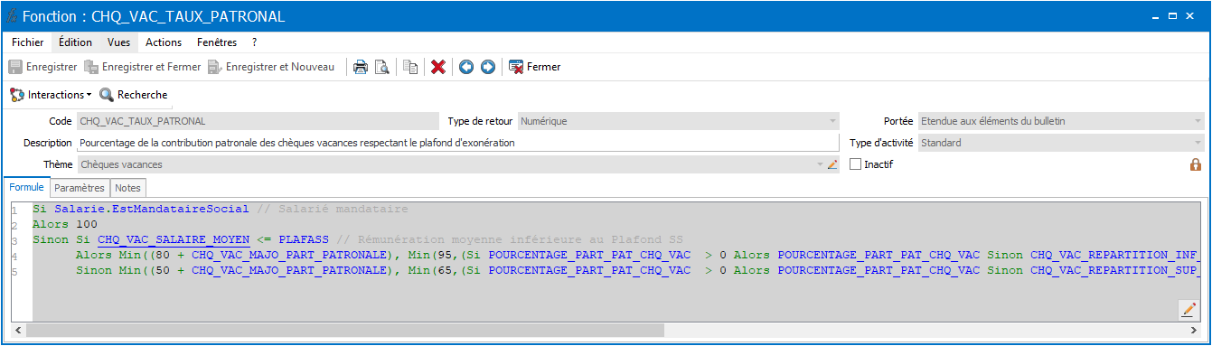Switch to the Notes tab
Image resolution: width=1212 pixels, height=346 pixels.
[x=128, y=188]
